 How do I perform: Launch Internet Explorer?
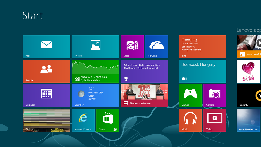[x=83, y=120]
